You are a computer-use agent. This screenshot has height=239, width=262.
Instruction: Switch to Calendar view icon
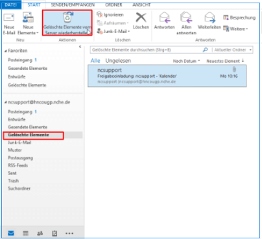point(25,233)
